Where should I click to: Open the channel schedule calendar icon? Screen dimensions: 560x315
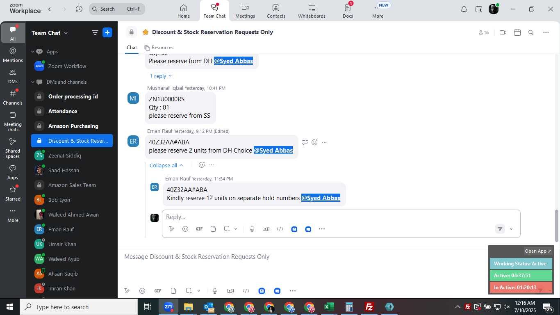tap(517, 32)
